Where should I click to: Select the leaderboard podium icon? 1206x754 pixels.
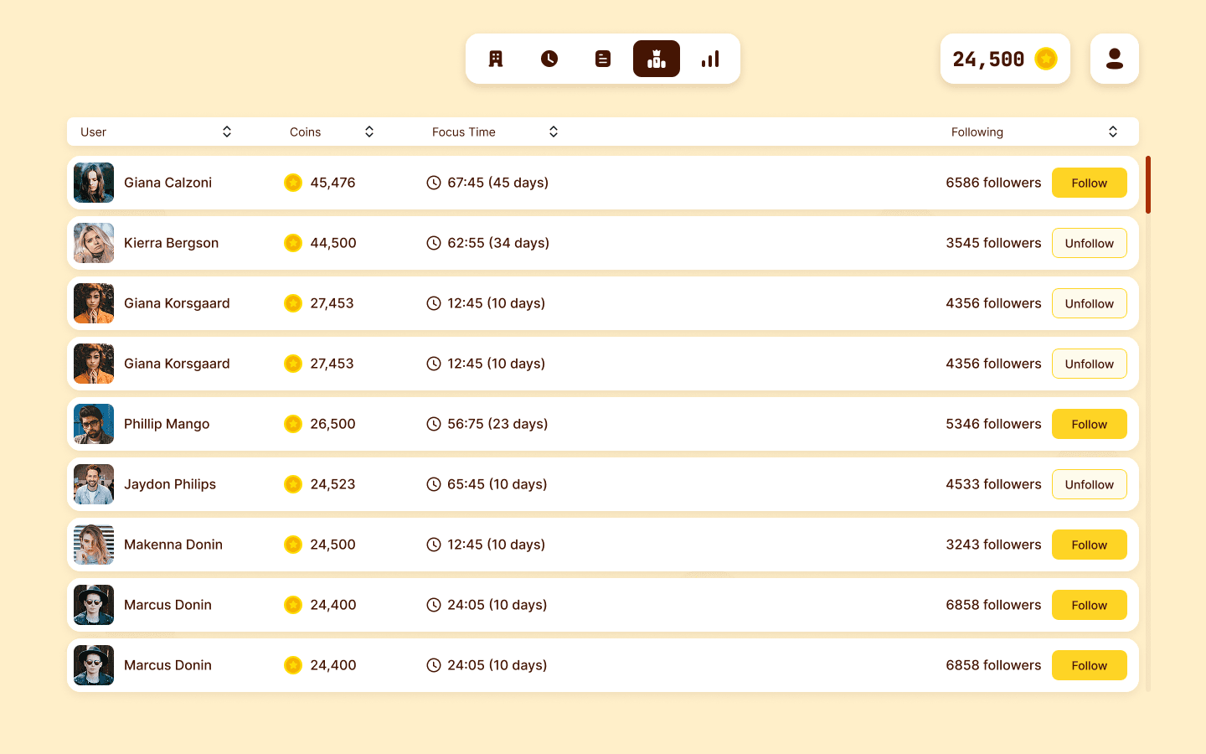[x=656, y=59]
